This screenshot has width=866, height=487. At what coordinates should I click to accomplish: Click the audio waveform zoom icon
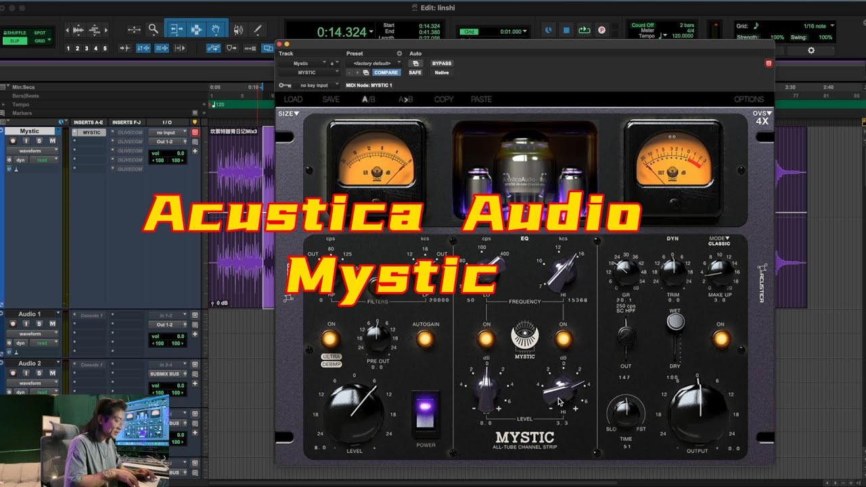(78, 30)
